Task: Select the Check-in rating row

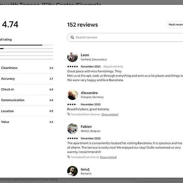Action: point(26,89)
